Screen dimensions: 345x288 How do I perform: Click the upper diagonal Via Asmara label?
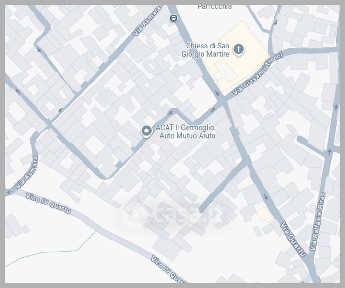coord(147,21)
